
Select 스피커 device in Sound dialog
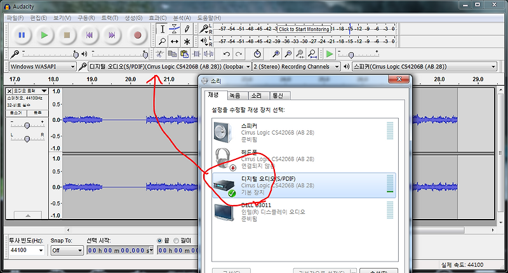pyautogui.click(x=304, y=132)
